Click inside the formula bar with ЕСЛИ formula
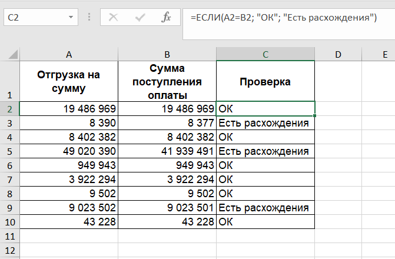Viewport: 395px width, 259px height. click(x=288, y=24)
